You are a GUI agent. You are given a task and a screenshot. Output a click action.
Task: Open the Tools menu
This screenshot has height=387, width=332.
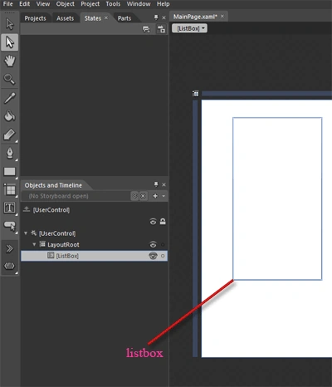tap(113, 4)
